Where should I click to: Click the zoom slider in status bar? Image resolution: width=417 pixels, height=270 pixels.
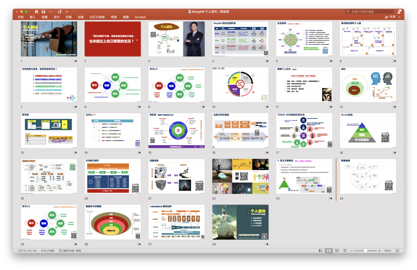click(365, 250)
